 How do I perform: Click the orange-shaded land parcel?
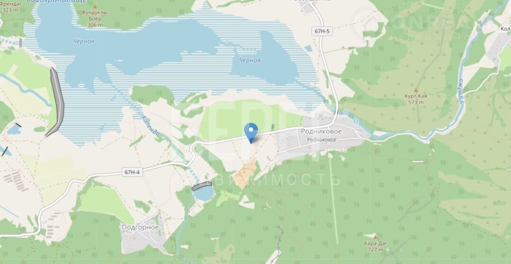[246, 173]
